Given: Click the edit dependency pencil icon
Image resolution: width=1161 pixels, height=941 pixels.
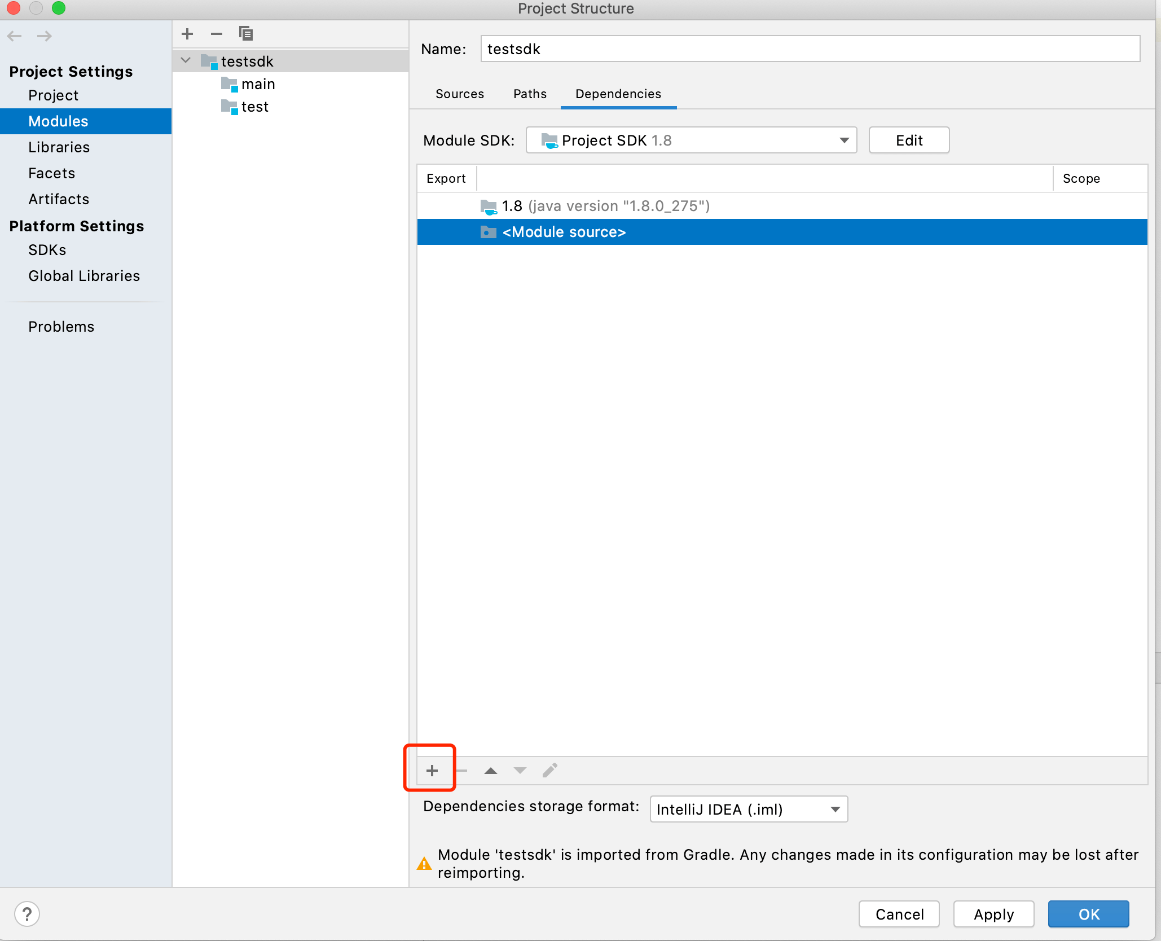Looking at the screenshot, I should tap(549, 770).
